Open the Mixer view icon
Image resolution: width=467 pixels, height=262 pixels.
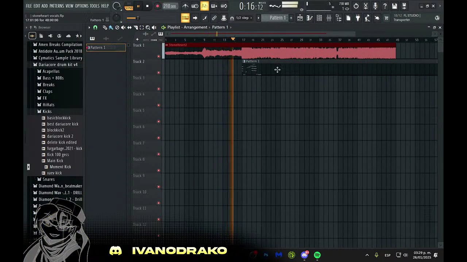(x=329, y=18)
